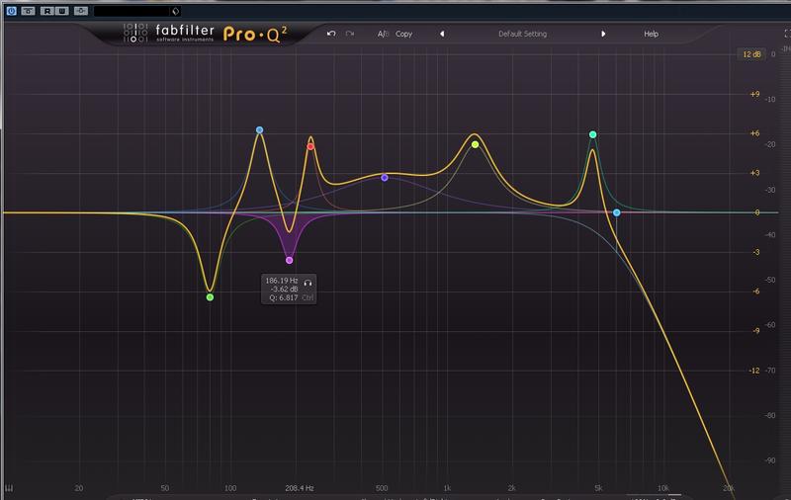Viewport: 791px width, 500px height.
Task: Click the -3.62 dB gain value
Action: [284, 290]
